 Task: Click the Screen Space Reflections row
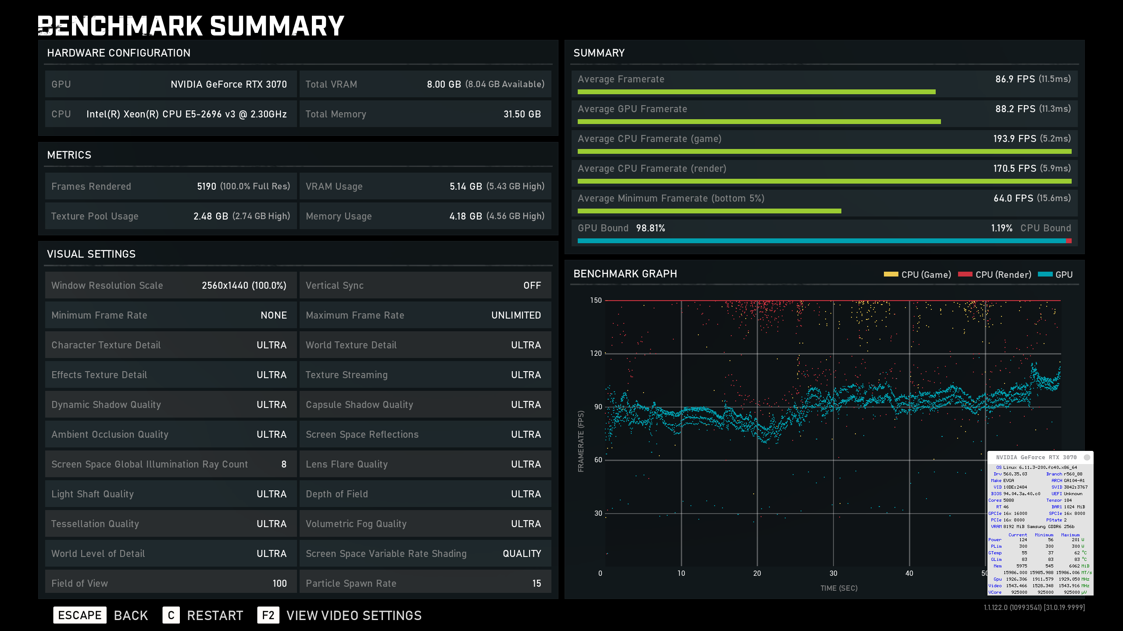click(425, 434)
